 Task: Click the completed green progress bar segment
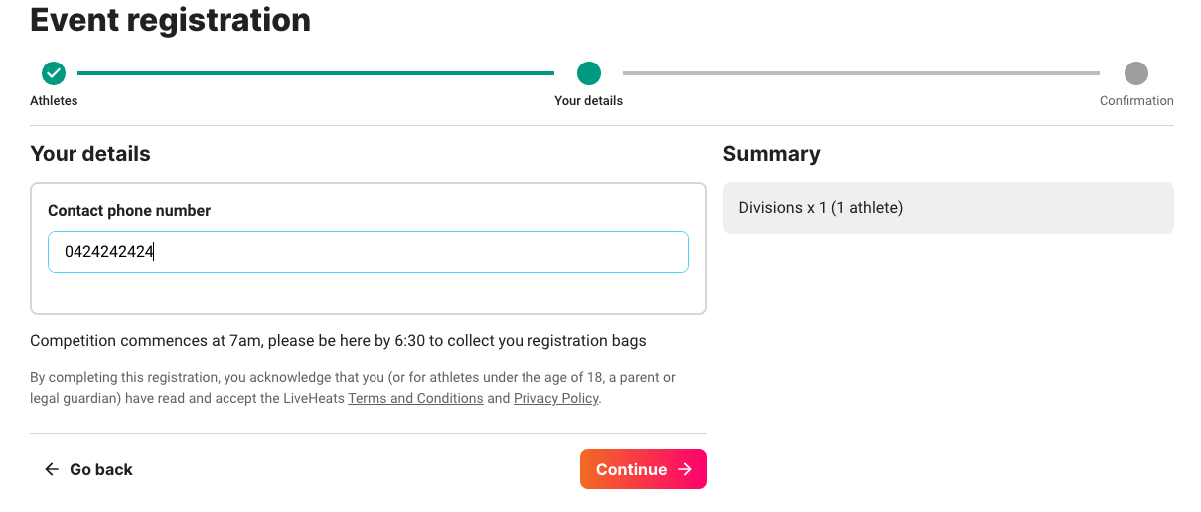pos(316,73)
